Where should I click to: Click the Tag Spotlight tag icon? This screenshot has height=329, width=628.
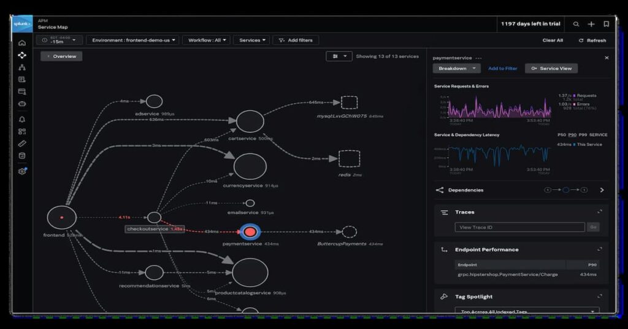coord(444,296)
